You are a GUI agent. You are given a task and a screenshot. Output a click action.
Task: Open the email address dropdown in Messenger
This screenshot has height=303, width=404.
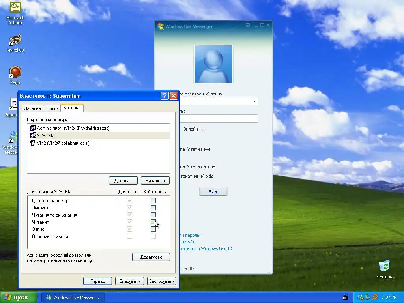coord(254,101)
